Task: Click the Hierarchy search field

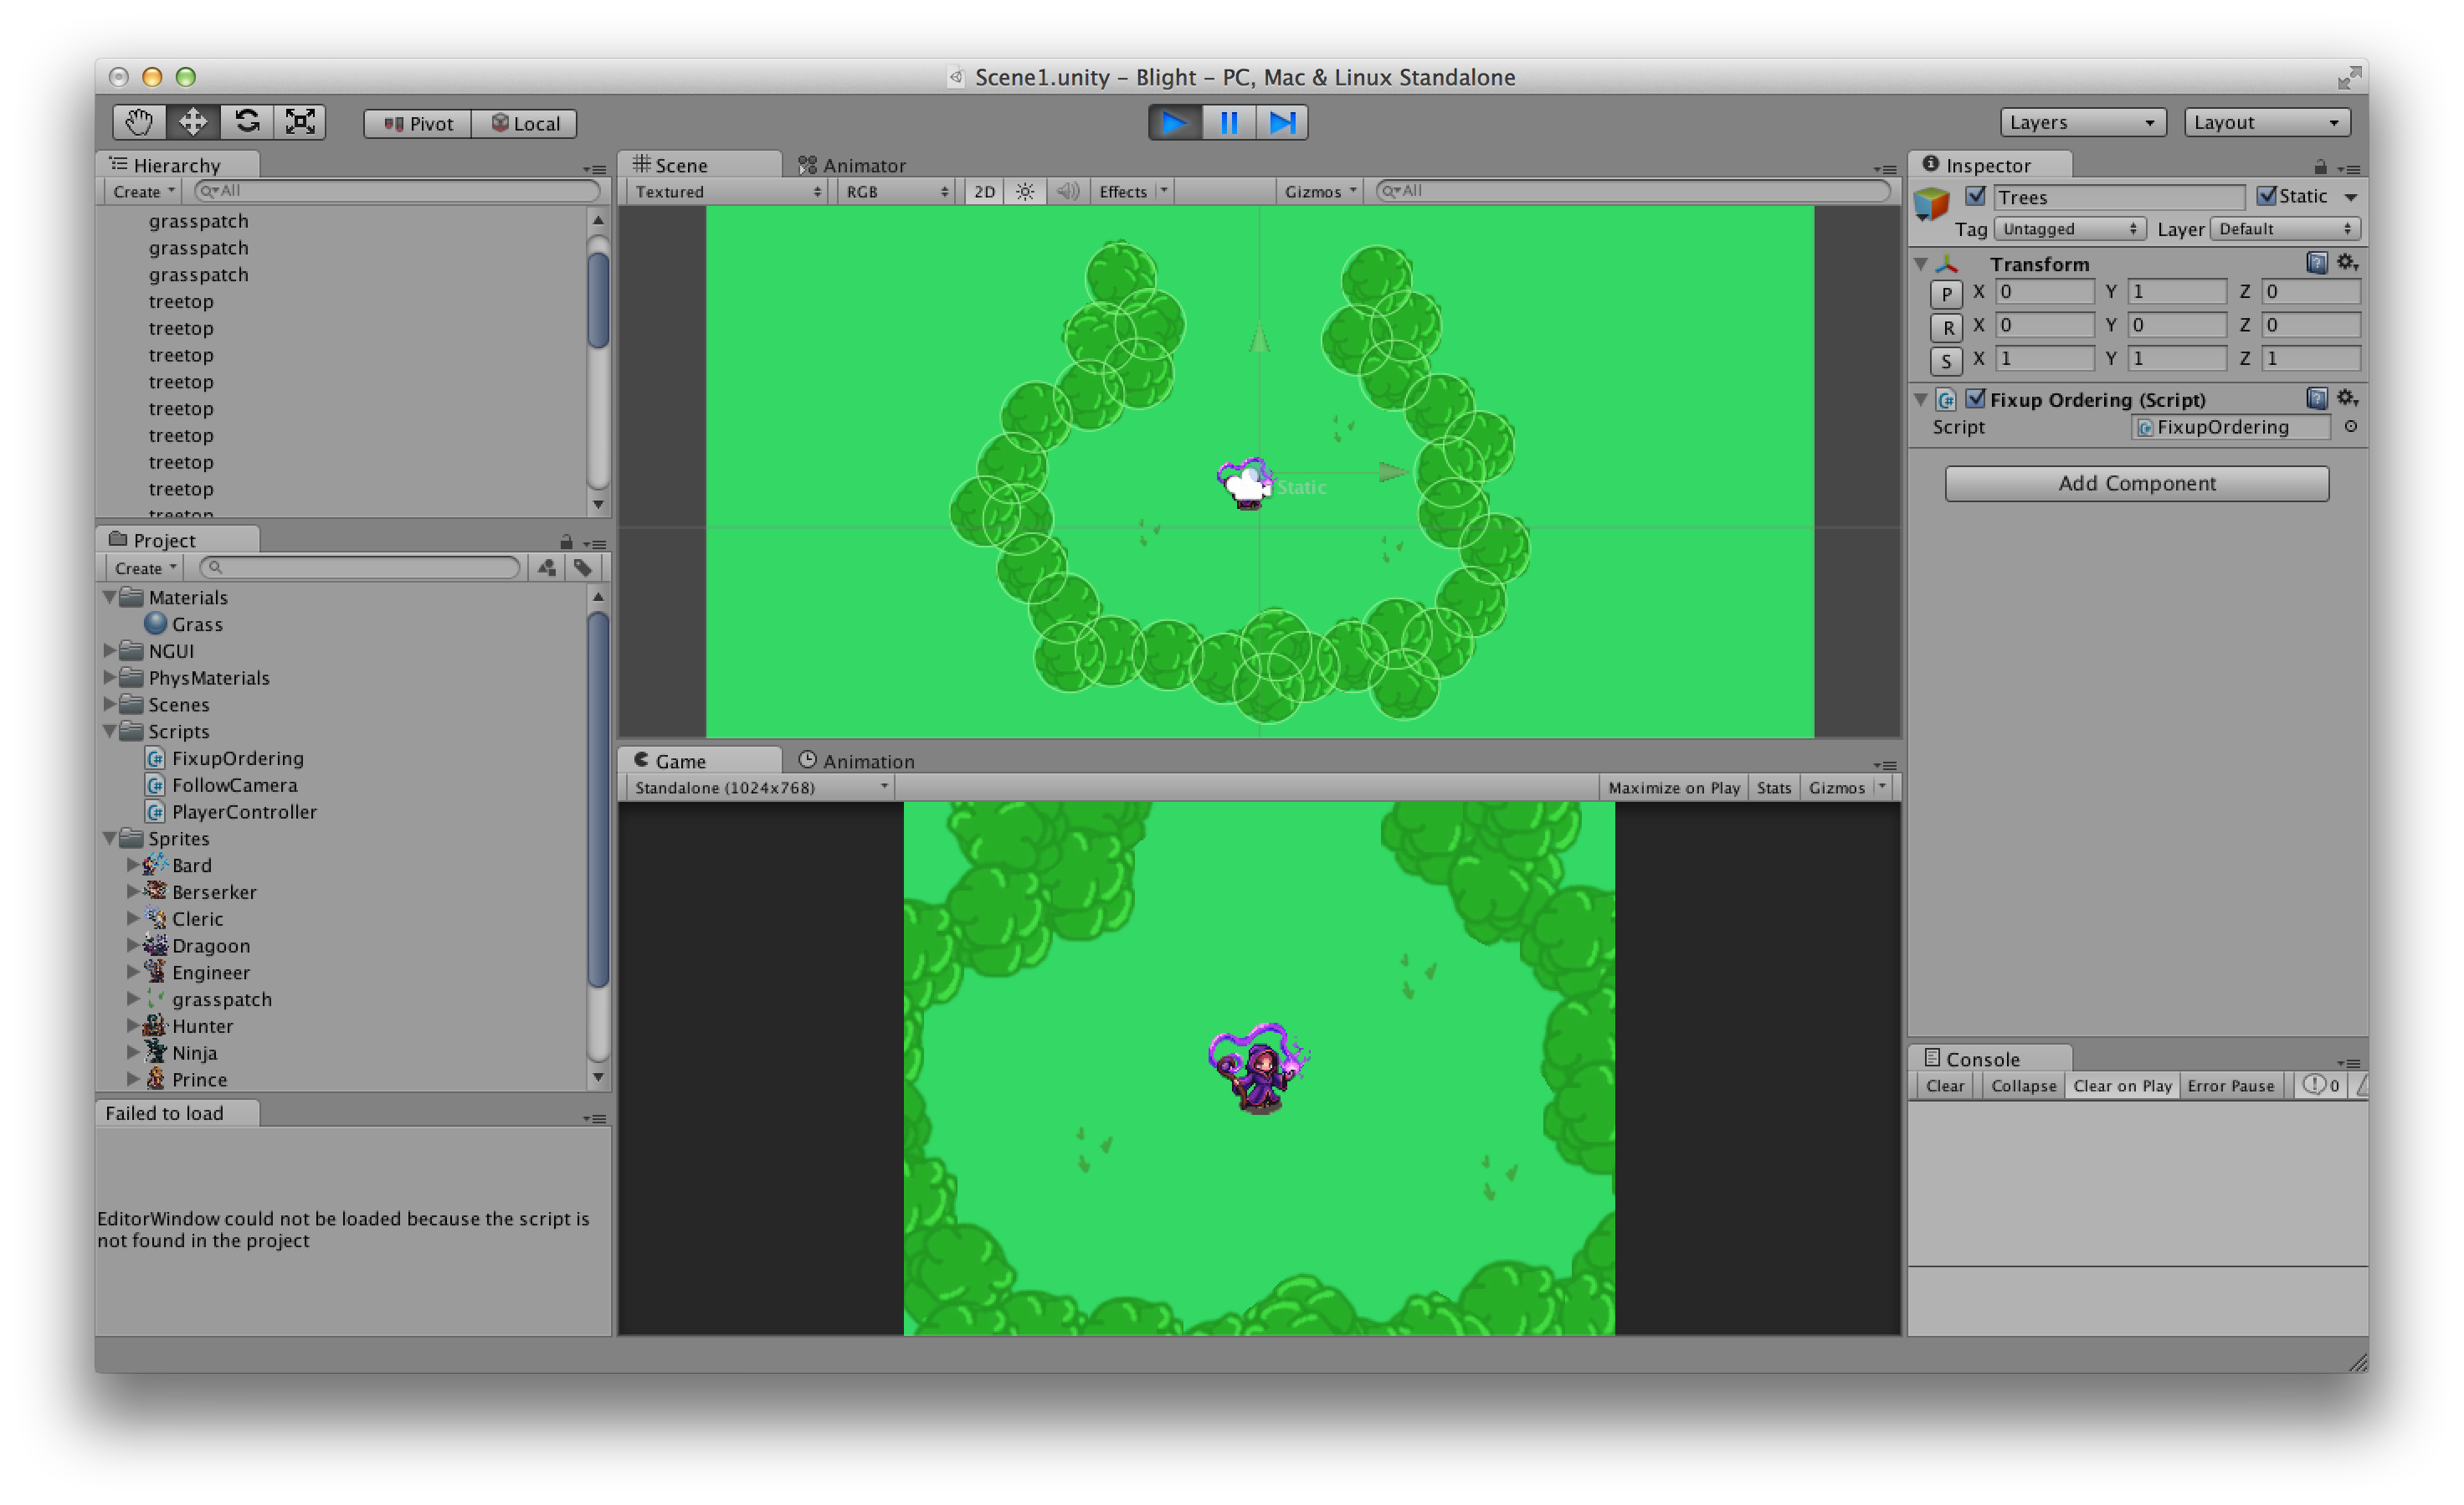Action: 397,191
